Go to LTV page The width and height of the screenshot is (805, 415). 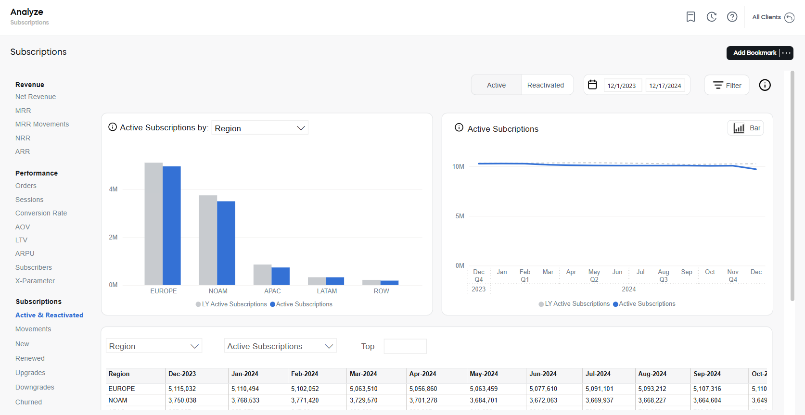[21, 240]
